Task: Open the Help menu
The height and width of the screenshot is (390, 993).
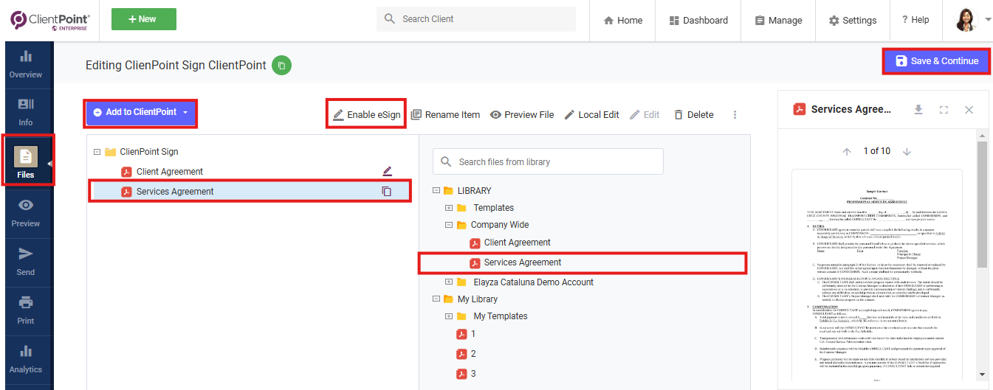Action: (915, 20)
